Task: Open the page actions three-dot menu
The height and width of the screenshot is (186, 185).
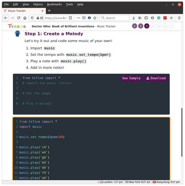Action: pyautogui.click(x=78, y=18)
